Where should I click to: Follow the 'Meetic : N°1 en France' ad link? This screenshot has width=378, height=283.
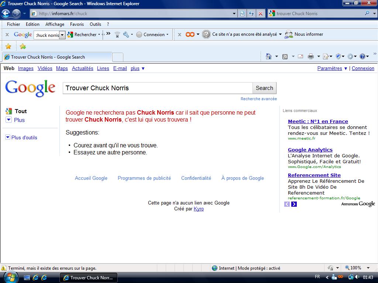tap(318, 121)
